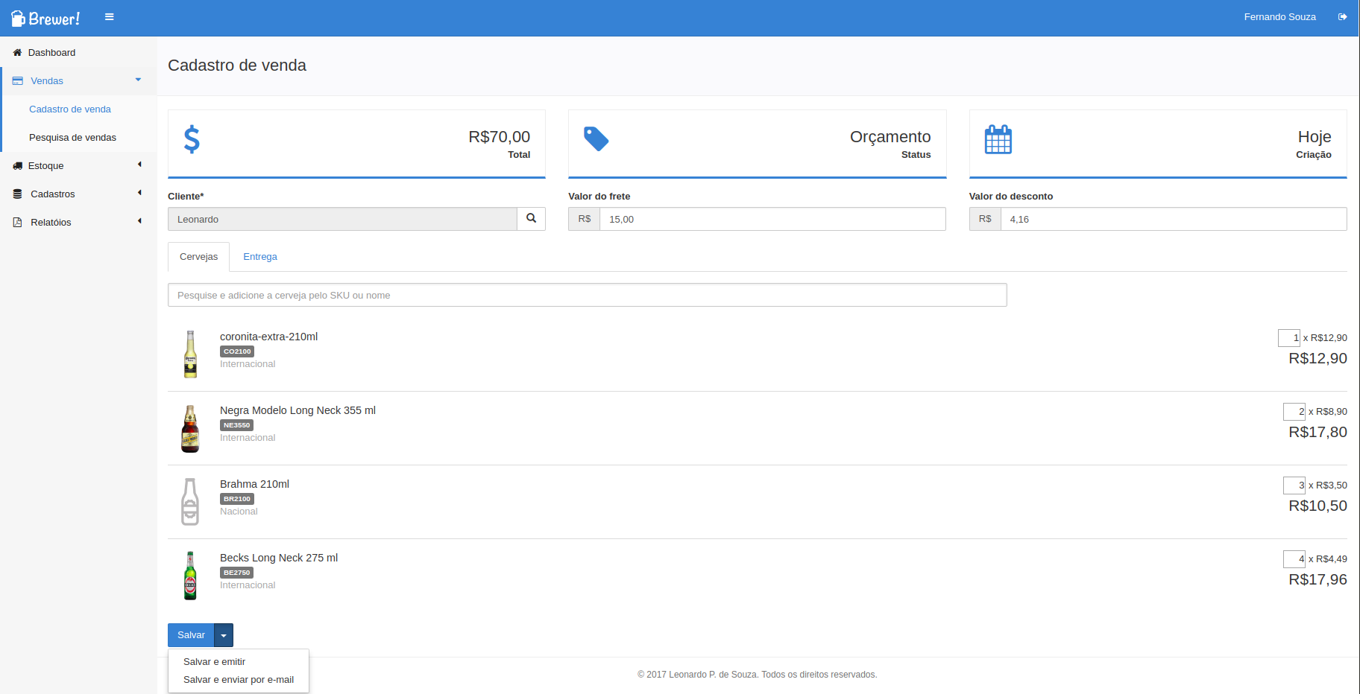Viewport: 1360px width, 694px height.
Task: Click the coronita-extra bottle thumbnail
Action: click(x=191, y=354)
